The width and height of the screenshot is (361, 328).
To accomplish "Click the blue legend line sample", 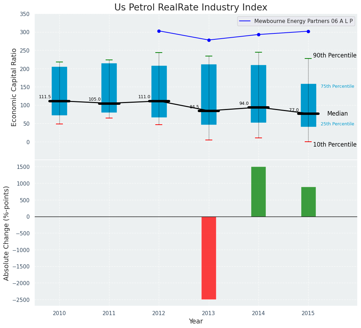I will pyautogui.click(x=246, y=21).
